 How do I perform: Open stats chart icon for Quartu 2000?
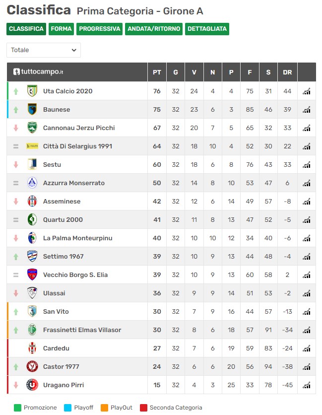coord(307,220)
